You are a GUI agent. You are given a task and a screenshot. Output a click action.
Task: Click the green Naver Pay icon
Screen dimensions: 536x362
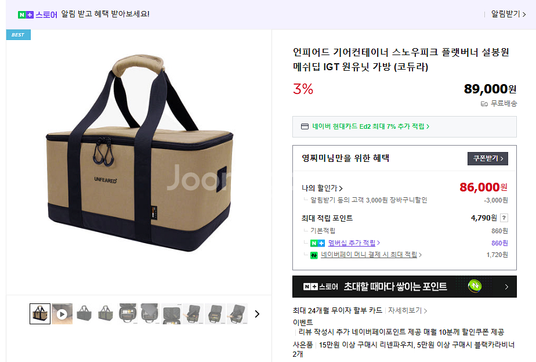point(314,255)
